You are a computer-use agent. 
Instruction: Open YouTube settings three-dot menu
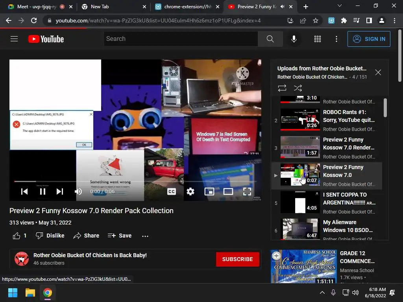(x=336, y=39)
